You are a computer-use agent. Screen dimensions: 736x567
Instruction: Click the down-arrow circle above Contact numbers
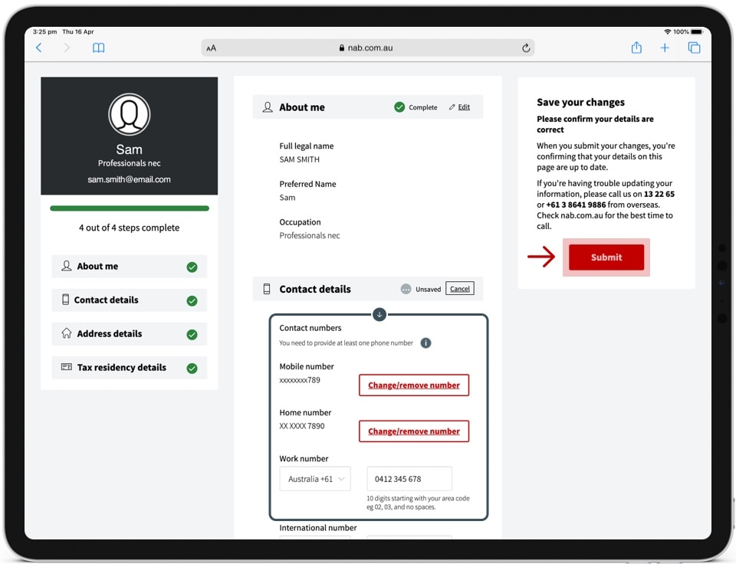coord(379,314)
